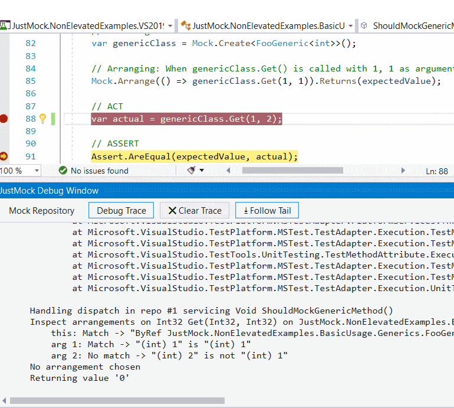454x408 pixels.
Task: Click stack trace line with TestMethodAttribute.Execute
Action: tap(263, 254)
